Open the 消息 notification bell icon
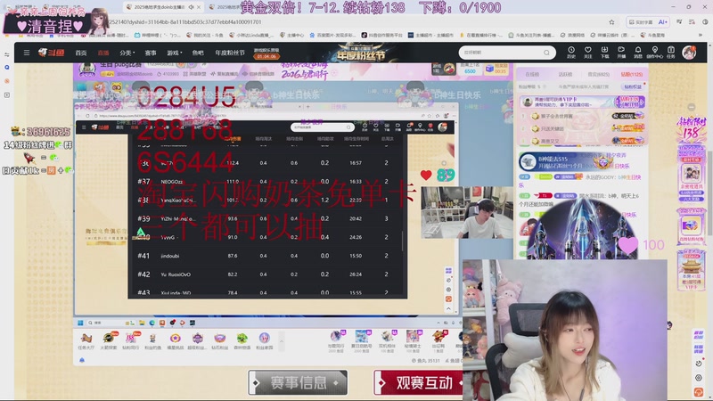Viewport: 713px width, 401px height. (638, 53)
